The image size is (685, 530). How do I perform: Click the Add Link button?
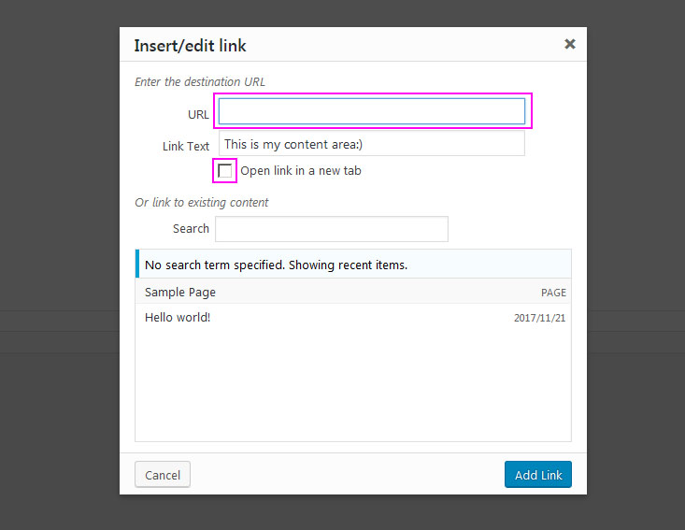(538, 475)
